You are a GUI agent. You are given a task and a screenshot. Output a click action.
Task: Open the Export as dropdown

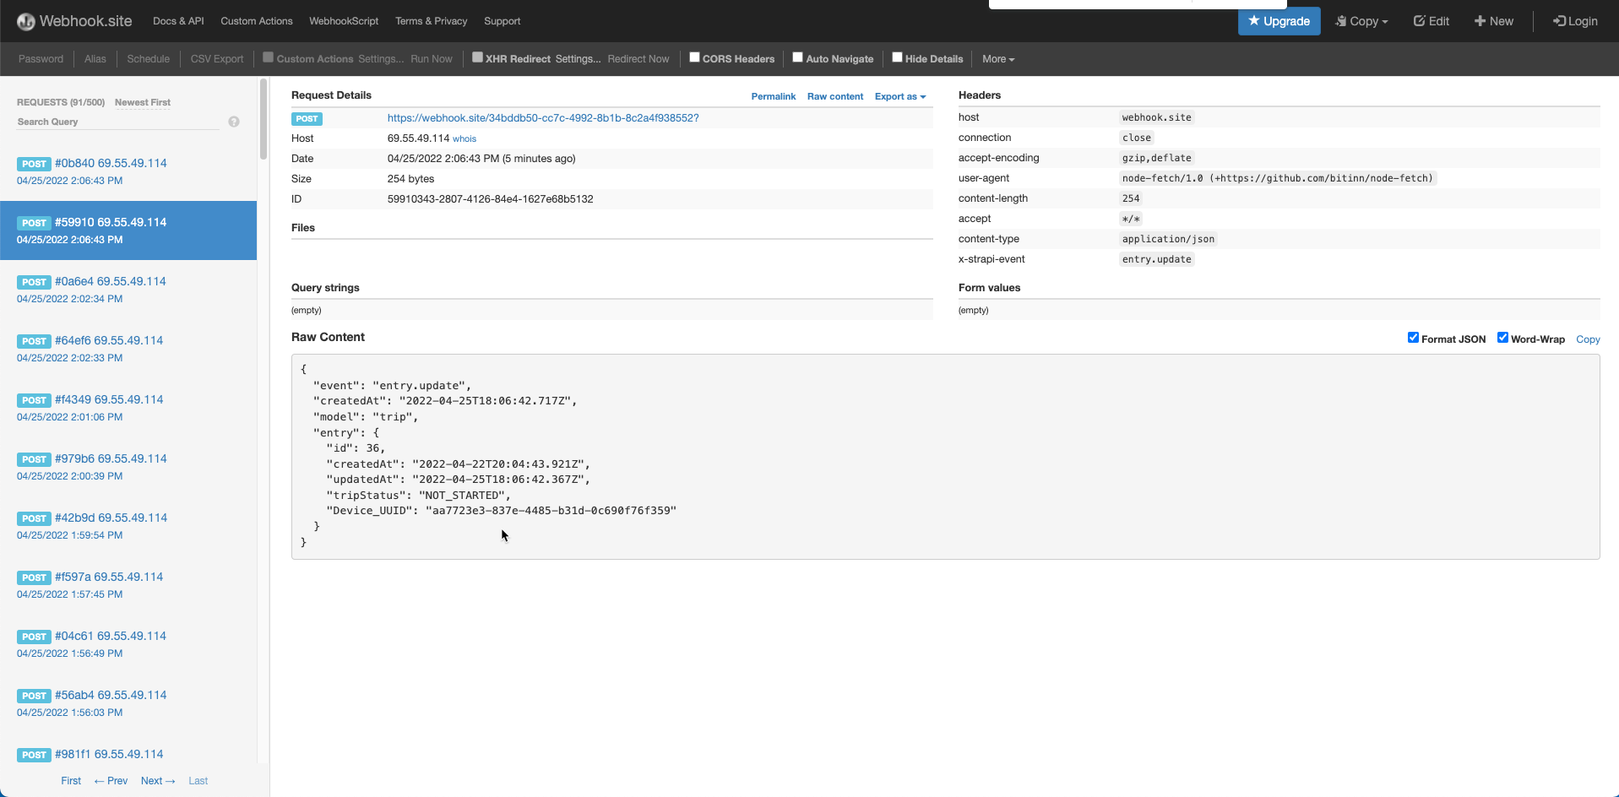tap(899, 96)
